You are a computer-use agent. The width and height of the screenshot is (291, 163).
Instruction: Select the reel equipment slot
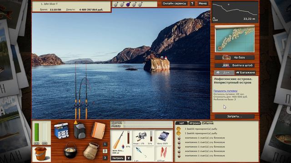[143, 138]
